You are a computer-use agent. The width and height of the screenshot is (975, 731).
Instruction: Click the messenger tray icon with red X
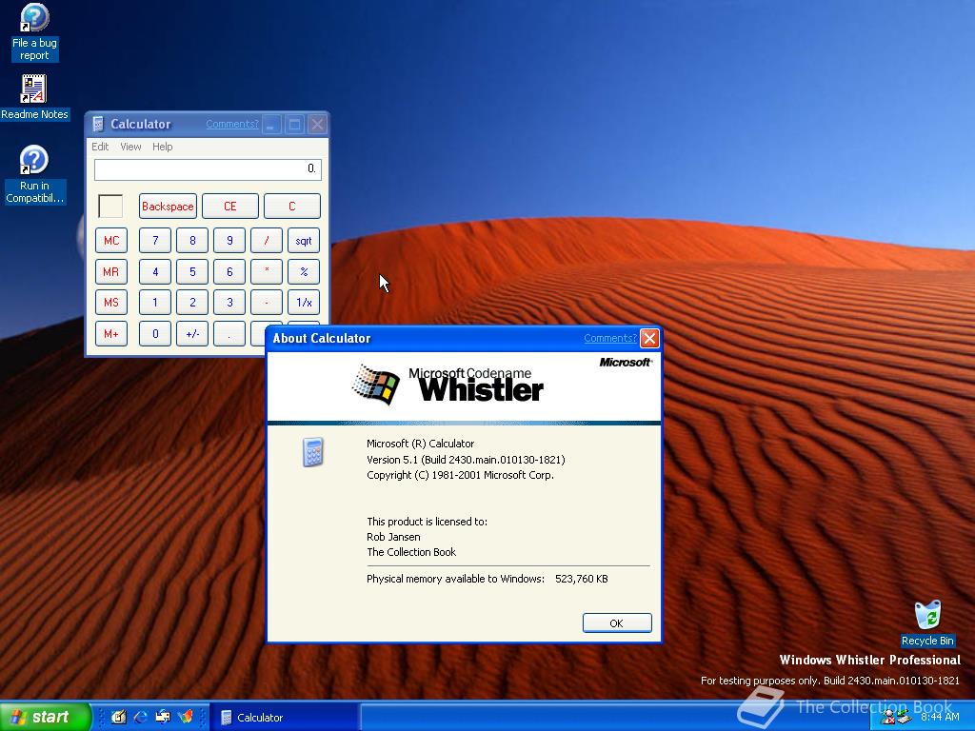pos(888,718)
